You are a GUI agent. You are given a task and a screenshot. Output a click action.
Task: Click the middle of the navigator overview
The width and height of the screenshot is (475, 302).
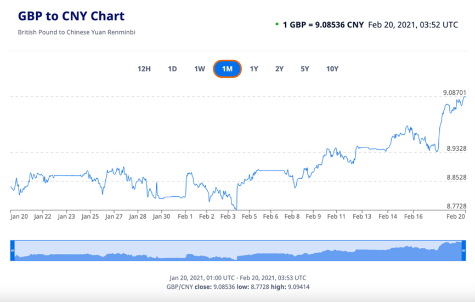(238, 250)
